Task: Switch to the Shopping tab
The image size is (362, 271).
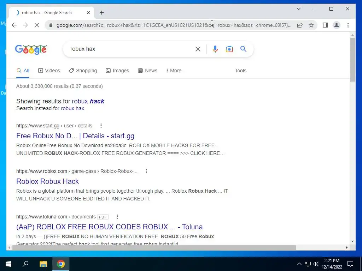Action: (x=83, y=71)
